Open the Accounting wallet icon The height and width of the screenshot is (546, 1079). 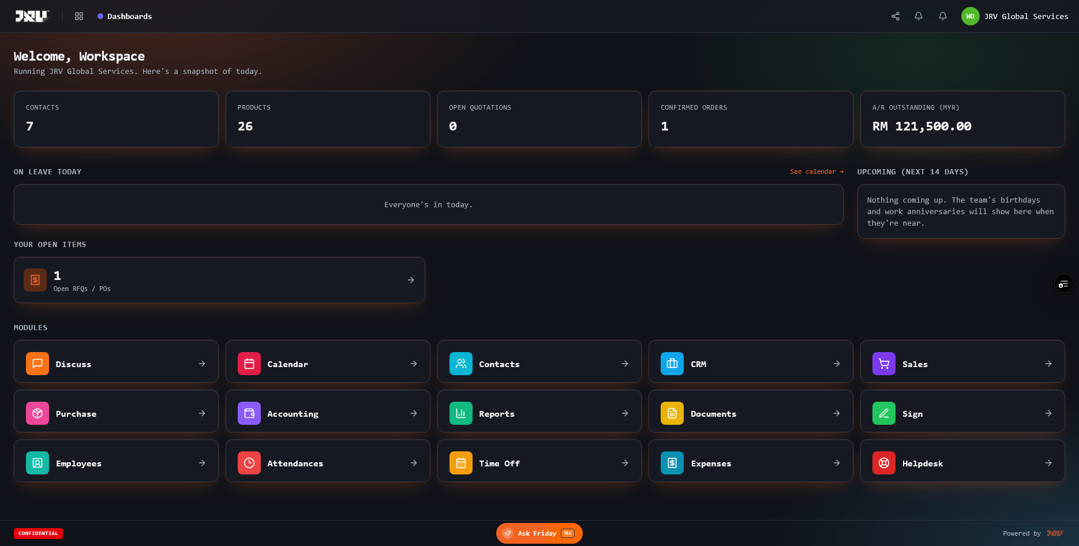(x=249, y=413)
